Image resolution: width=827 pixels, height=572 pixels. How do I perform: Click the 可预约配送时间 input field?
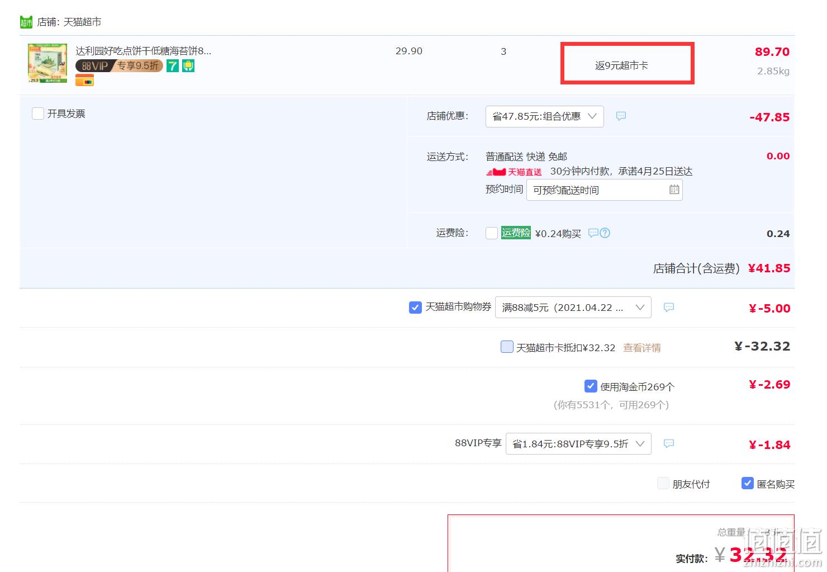tap(604, 190)
